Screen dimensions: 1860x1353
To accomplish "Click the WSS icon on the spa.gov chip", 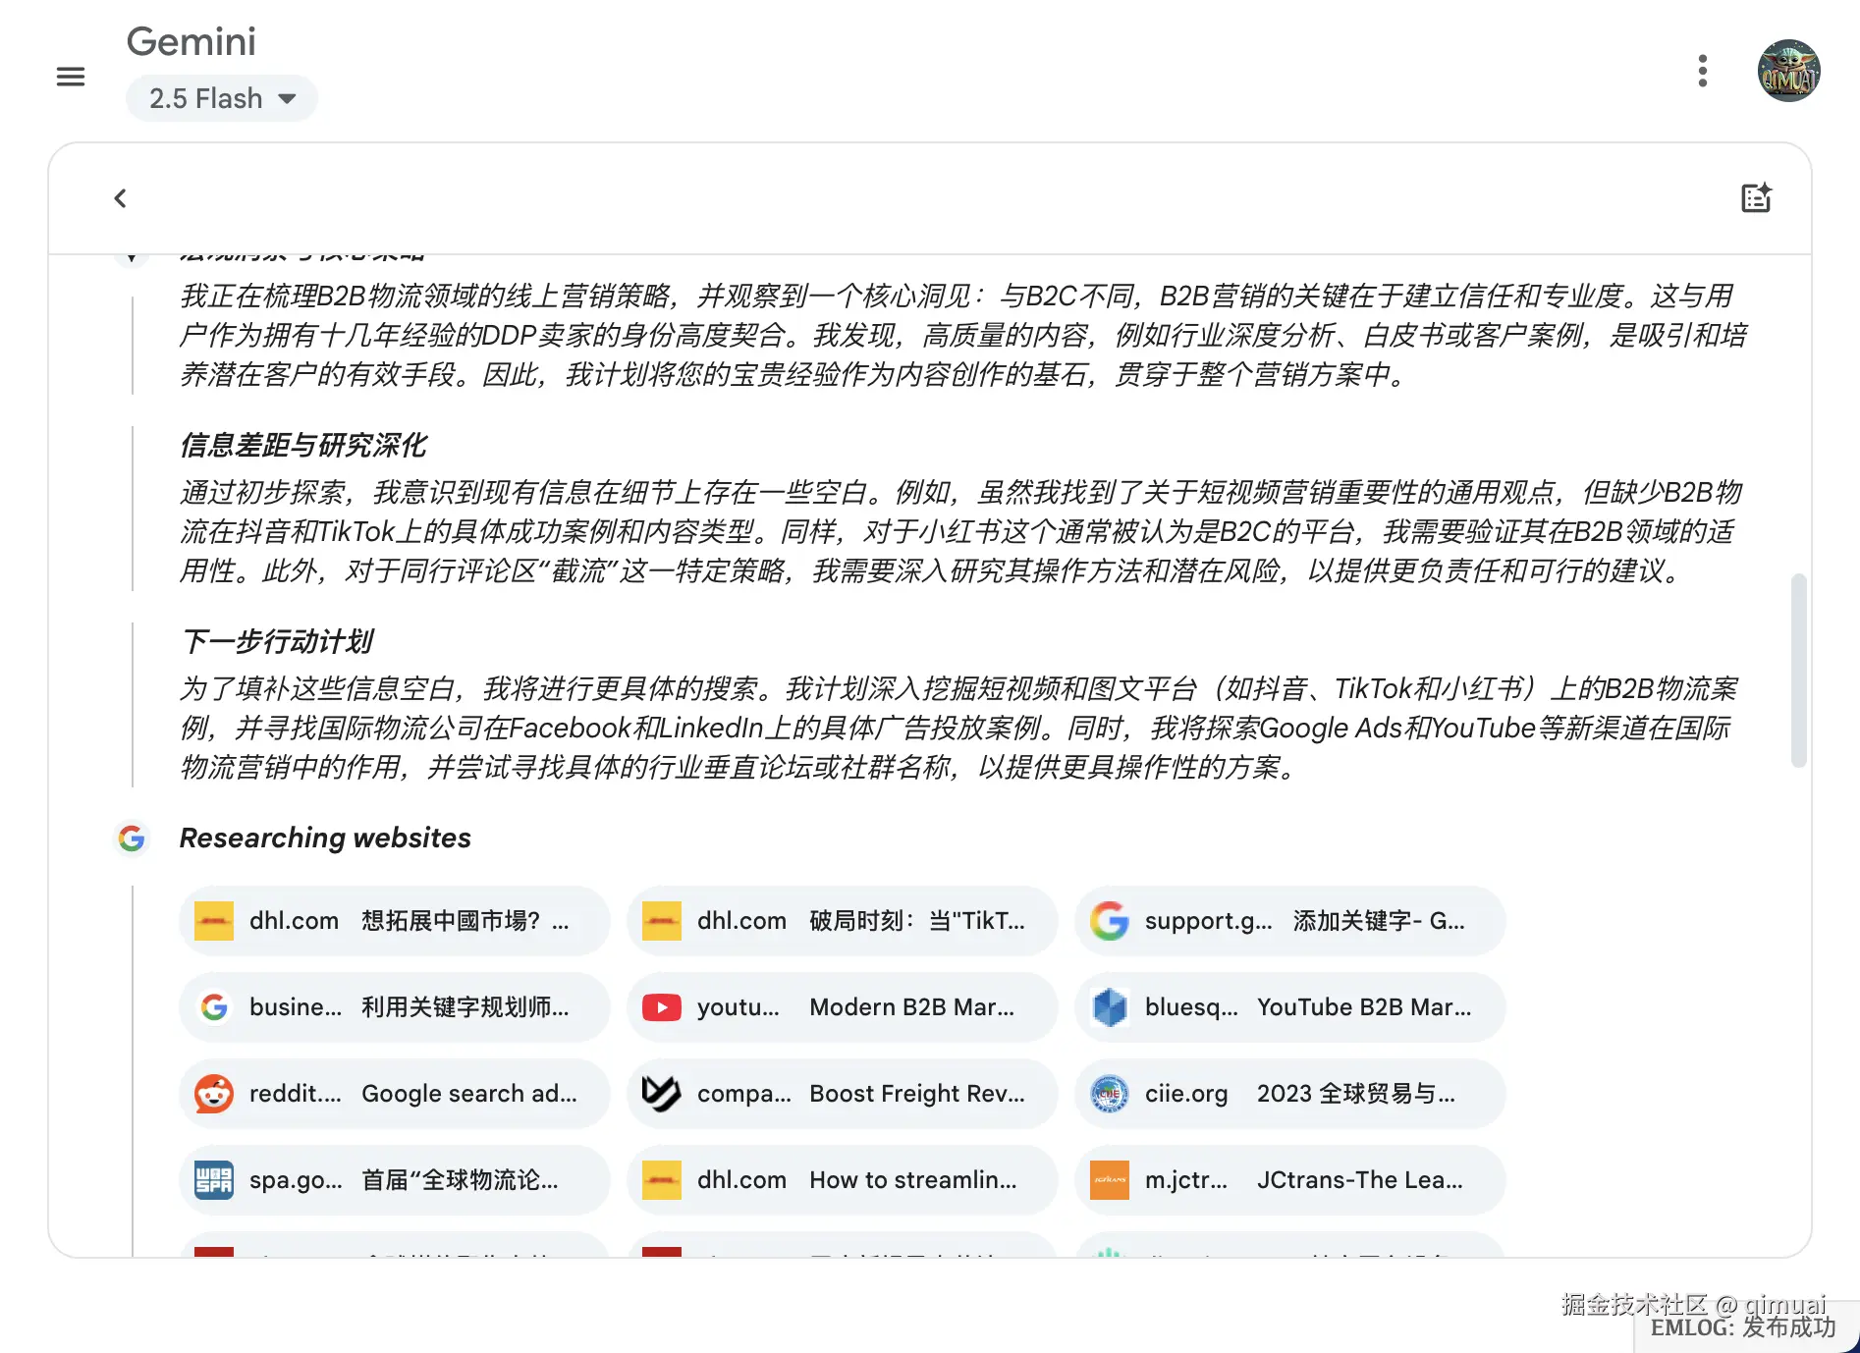I will (x=213, y=1180).
